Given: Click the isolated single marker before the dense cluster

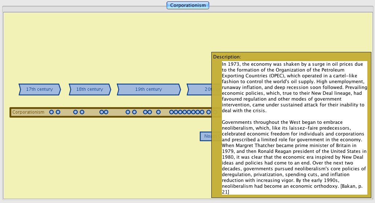Looking at the screenshot, I should [158, 112].
